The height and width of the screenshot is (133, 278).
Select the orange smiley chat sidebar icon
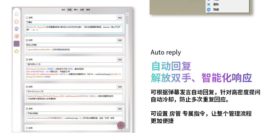(x=17, y=21)
